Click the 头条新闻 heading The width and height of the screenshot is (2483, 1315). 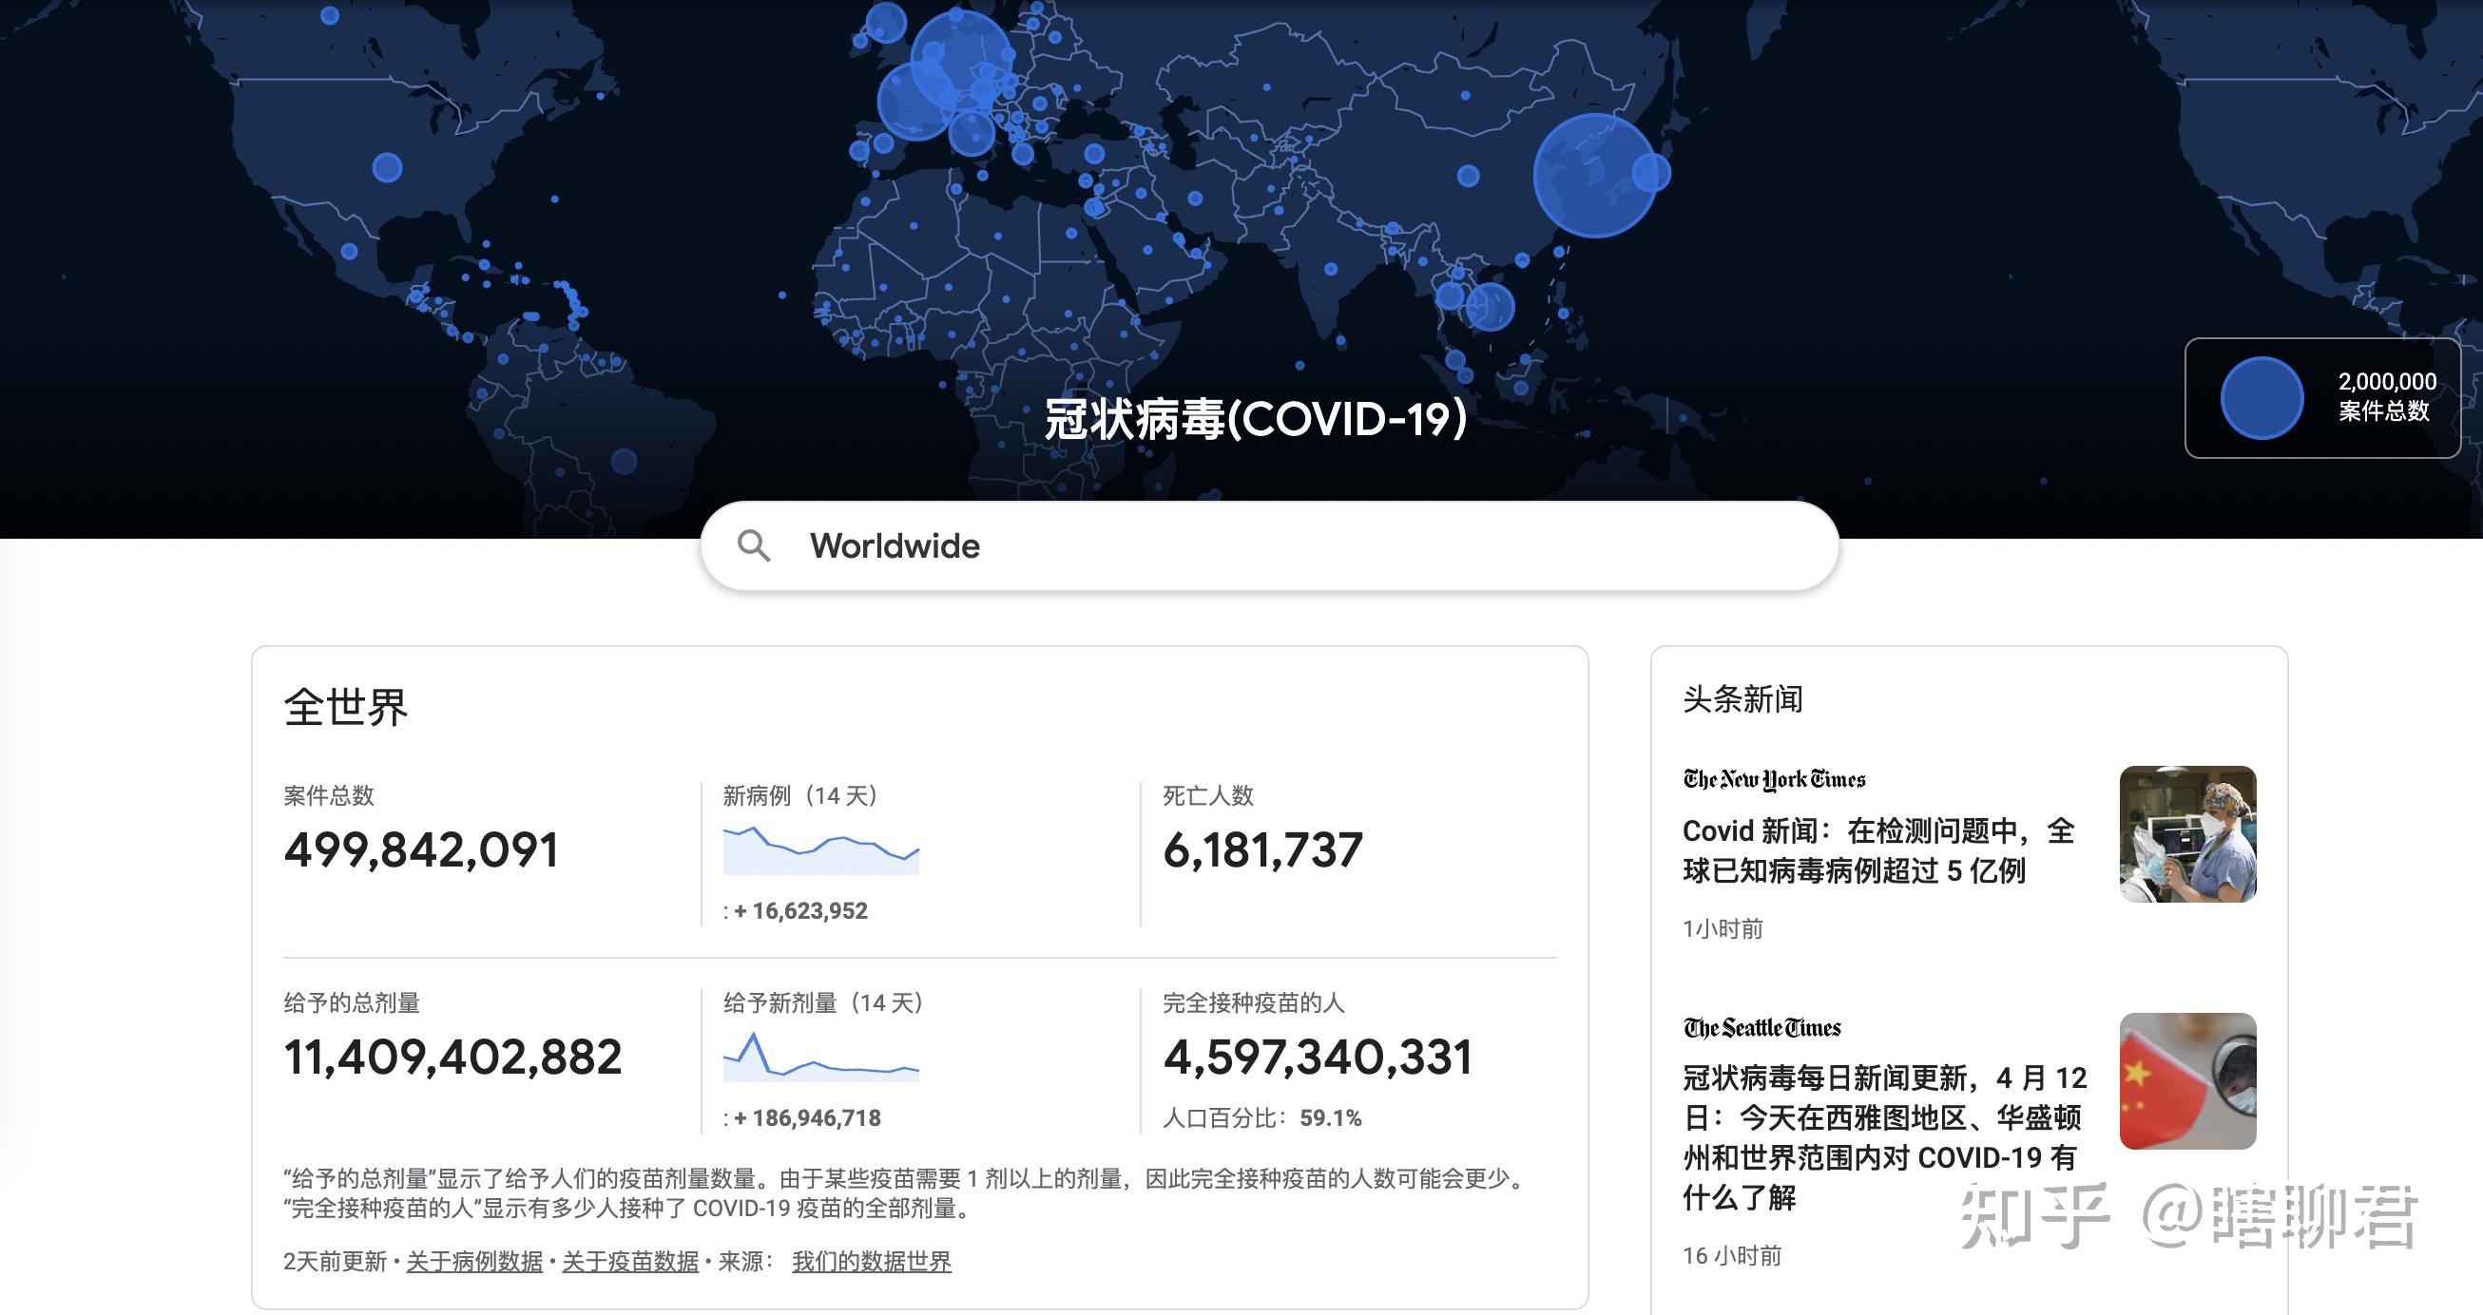coord(1742,698)
